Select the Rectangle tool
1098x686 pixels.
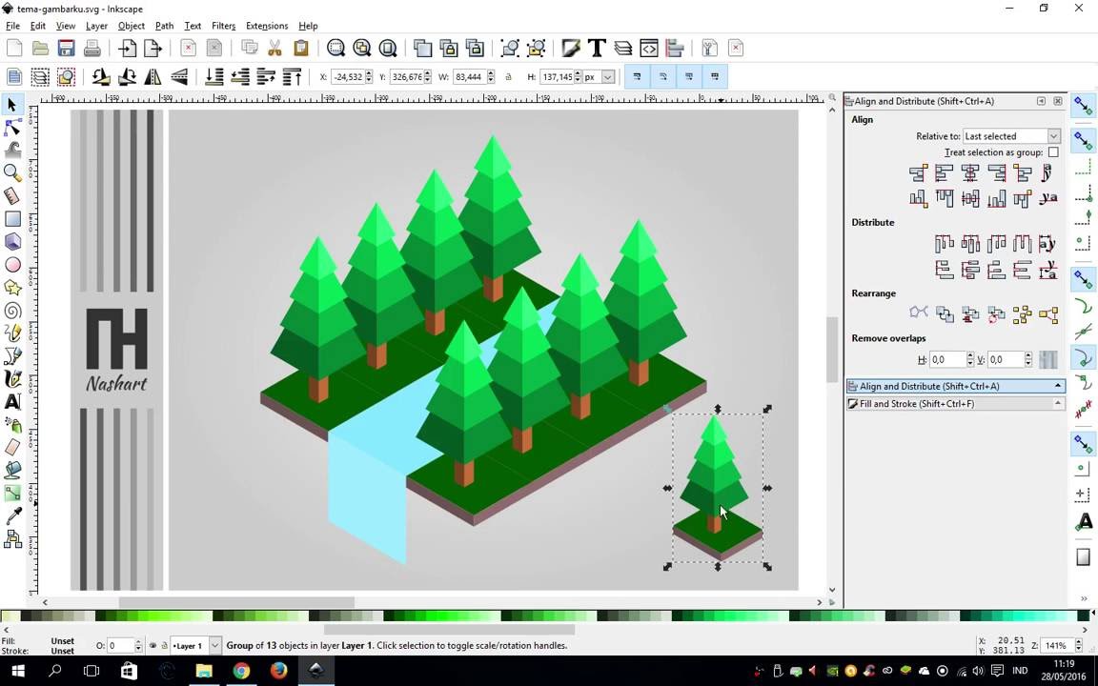pyautogui.click(x=11, y=219)
